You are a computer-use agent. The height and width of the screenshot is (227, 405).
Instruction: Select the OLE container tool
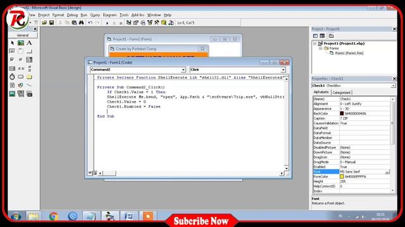click(29, 94)
